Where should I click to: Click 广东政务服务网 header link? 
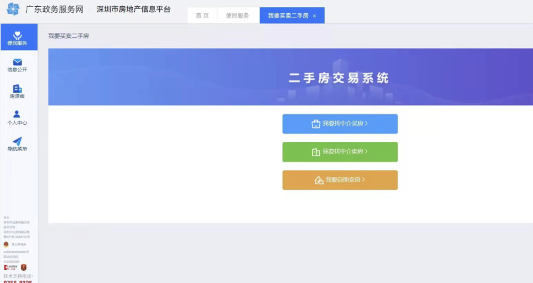54,10
